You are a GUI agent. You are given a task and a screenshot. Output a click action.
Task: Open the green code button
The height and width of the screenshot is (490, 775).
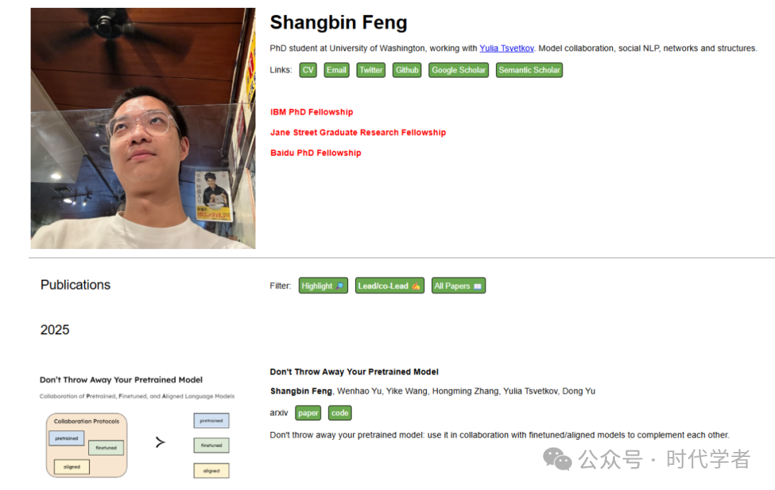(339, 413)
